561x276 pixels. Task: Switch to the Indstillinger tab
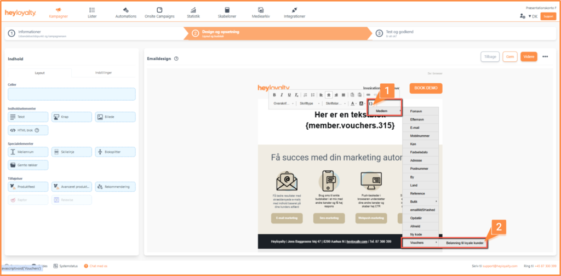coord(103,73)
